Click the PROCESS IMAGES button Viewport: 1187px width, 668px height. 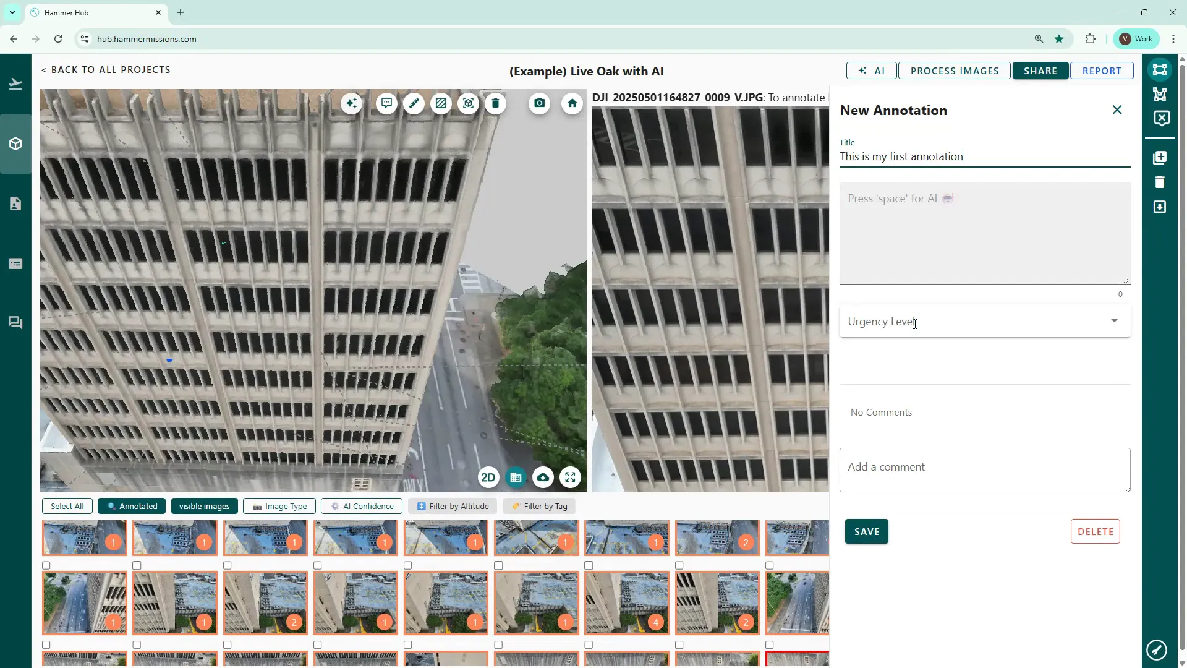(954, 71)
